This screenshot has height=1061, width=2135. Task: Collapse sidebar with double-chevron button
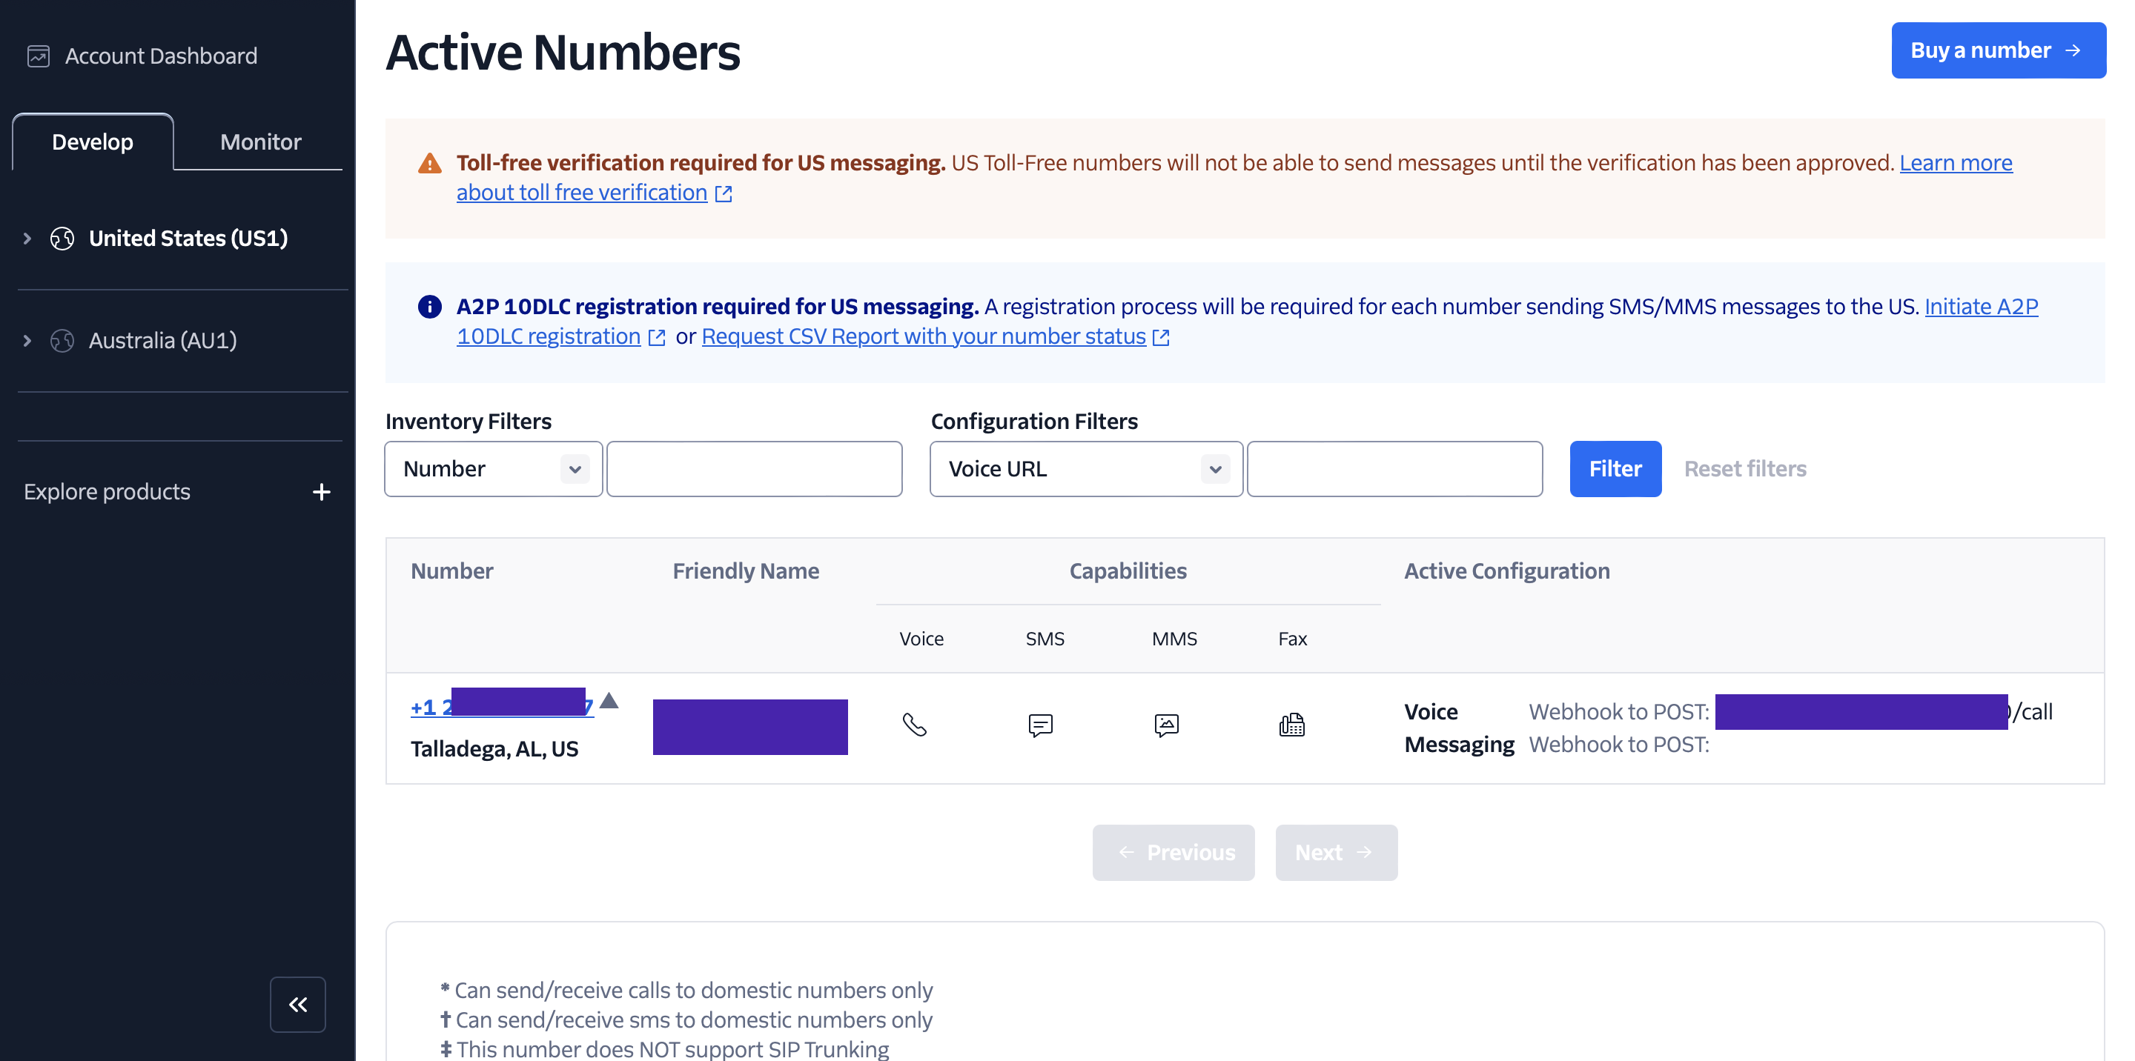(x=297, y=1005)
